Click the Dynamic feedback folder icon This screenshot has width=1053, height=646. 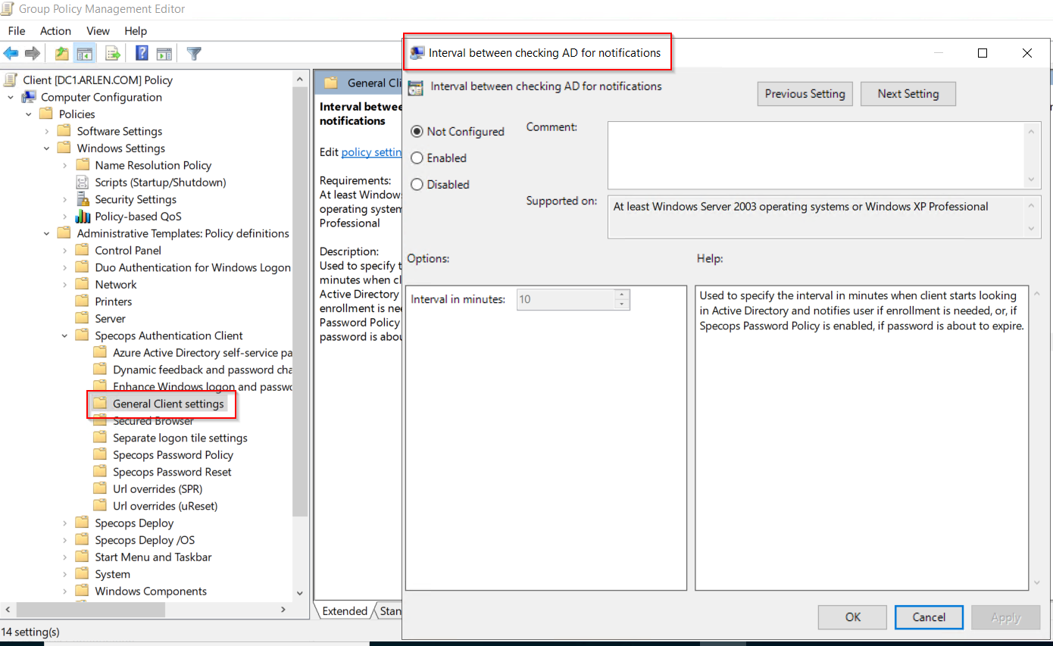100,370
